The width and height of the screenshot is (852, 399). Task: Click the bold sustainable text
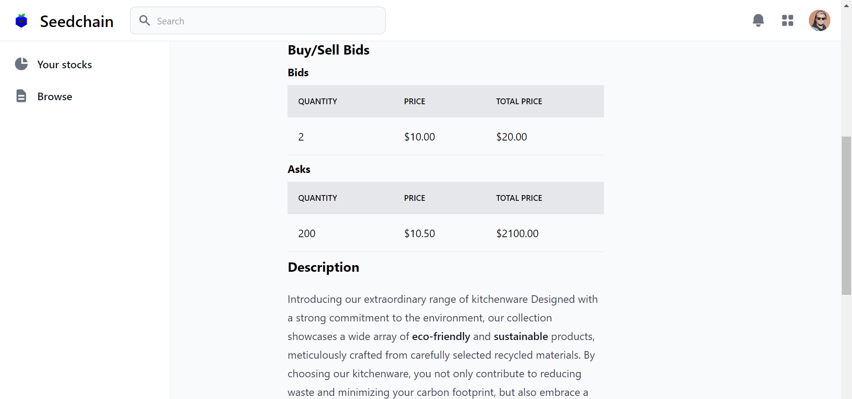click(521, 336)
